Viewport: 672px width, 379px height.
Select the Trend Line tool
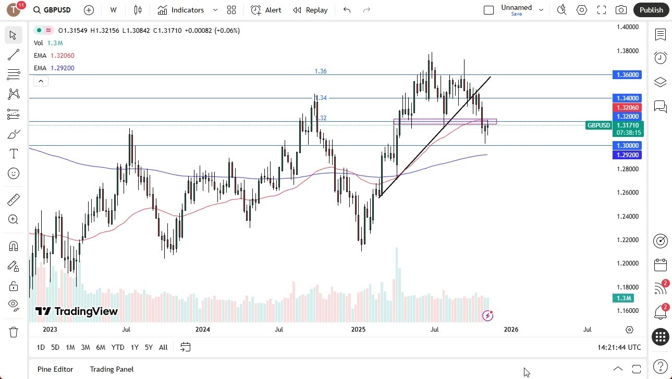coord(14,55)
